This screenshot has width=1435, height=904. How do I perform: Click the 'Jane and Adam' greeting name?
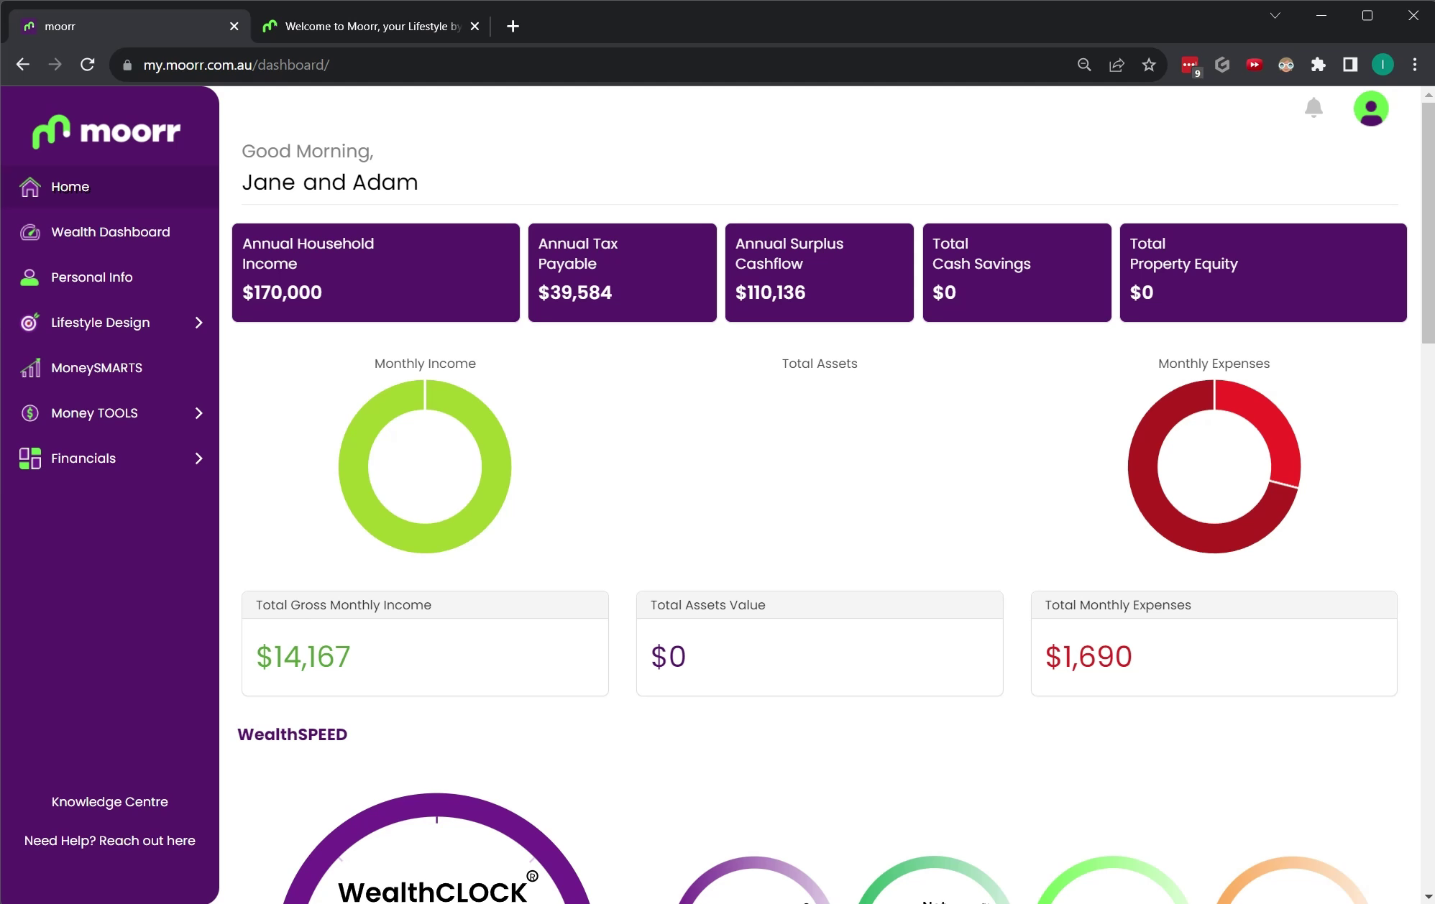coord(330,183)
